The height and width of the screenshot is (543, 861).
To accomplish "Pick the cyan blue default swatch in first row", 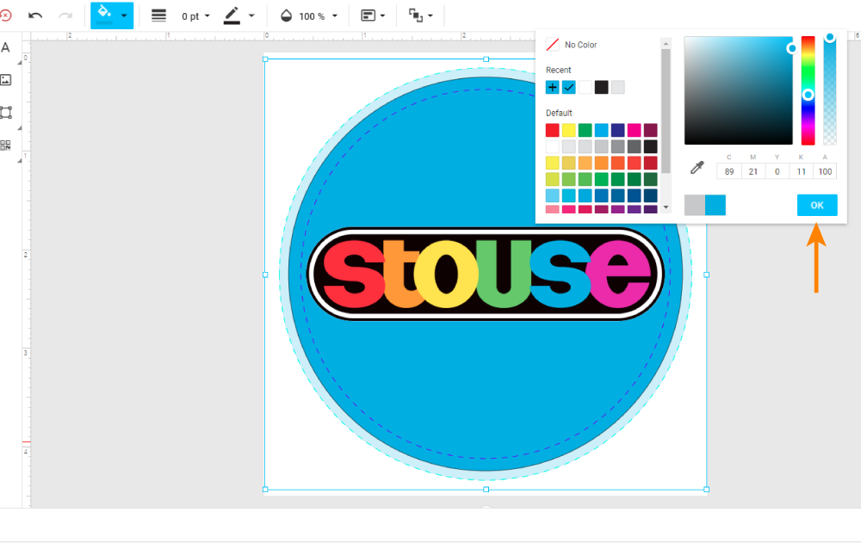I will pyautogui.click(x=601, y=130).
